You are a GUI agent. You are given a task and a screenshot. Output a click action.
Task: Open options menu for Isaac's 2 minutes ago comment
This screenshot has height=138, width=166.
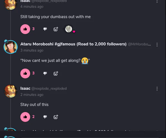coord(157,89)
